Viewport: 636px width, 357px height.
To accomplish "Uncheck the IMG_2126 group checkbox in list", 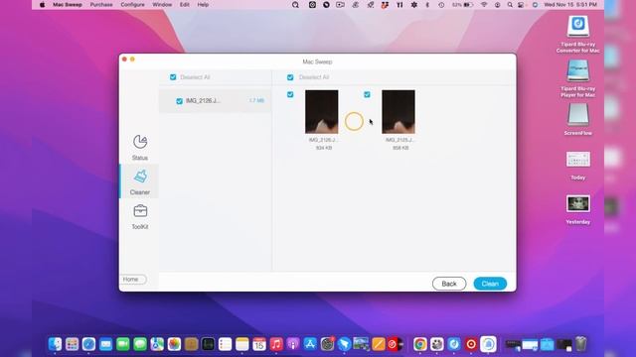I will [x=179, y=101].
